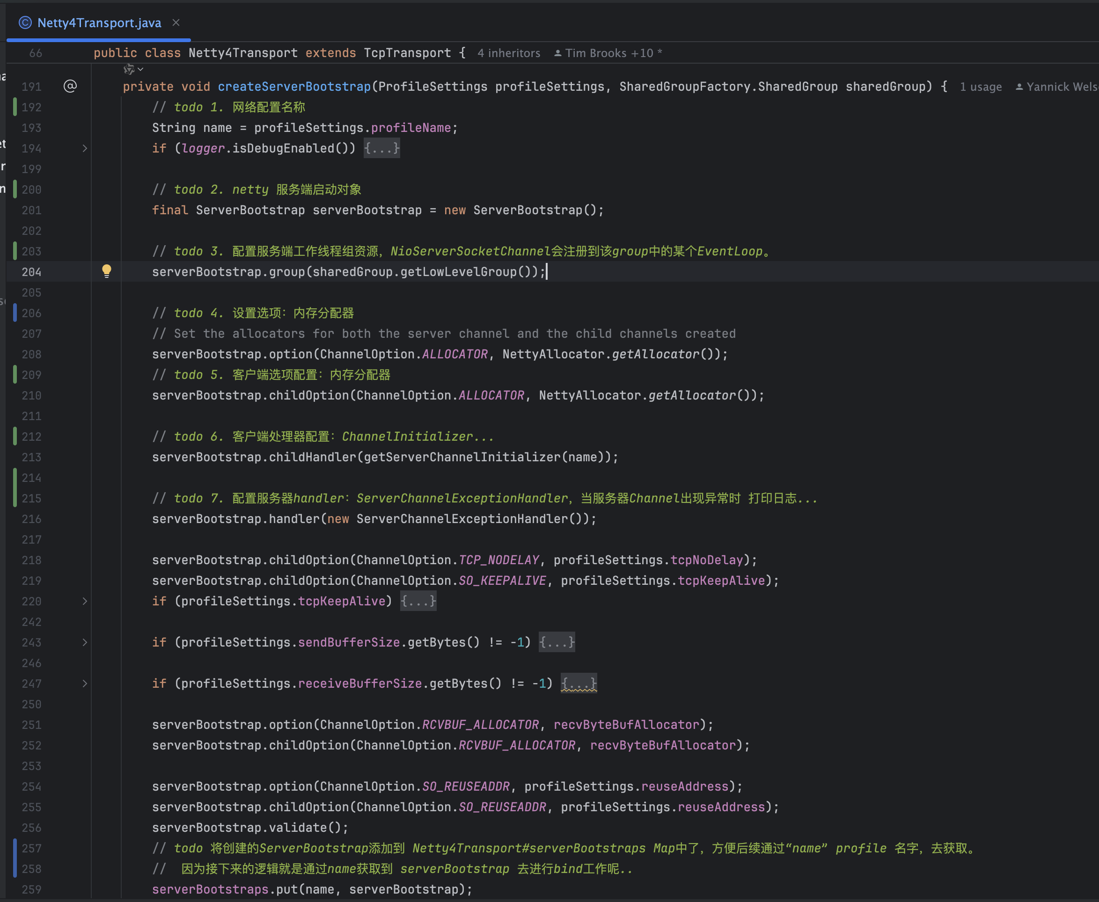Unfold the {...} after profileSettings.tcpKeepAlive
This screenshot has height=902, width=1099.
[418, 601]
